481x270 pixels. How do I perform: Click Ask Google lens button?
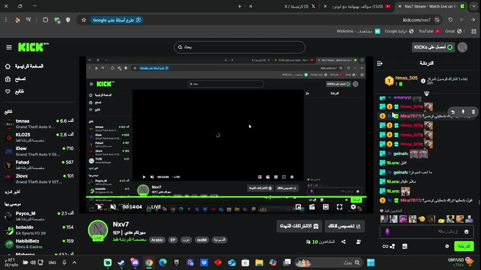point(117,20)
